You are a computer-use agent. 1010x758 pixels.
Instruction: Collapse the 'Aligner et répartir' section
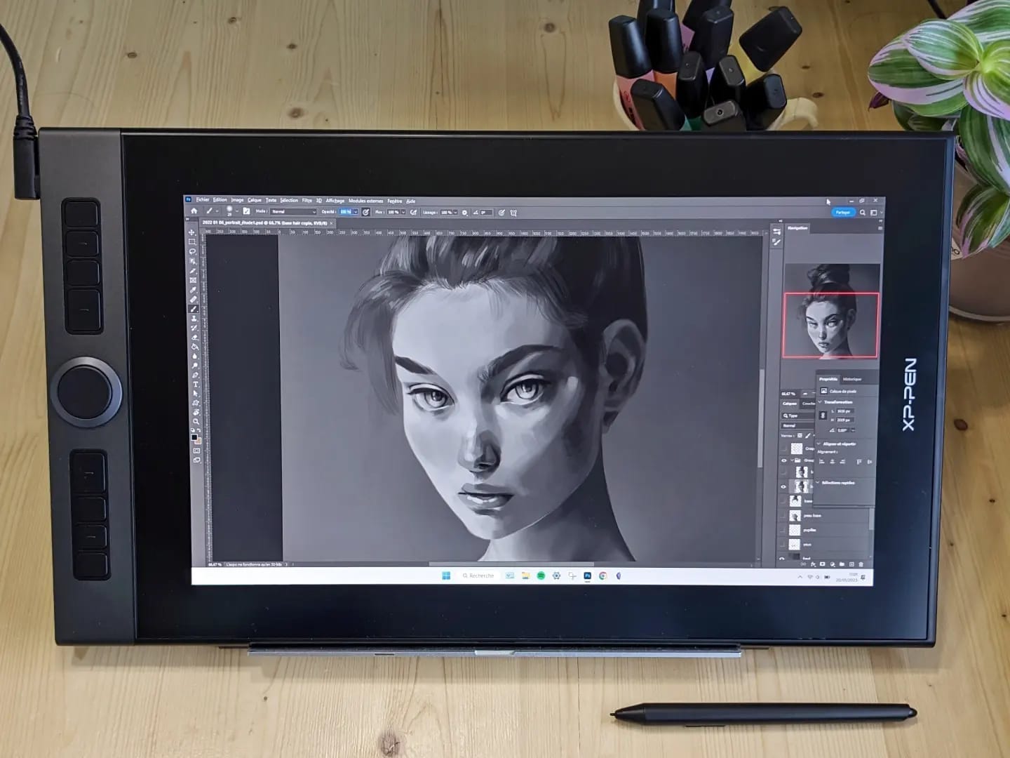(x=819, y=444)
